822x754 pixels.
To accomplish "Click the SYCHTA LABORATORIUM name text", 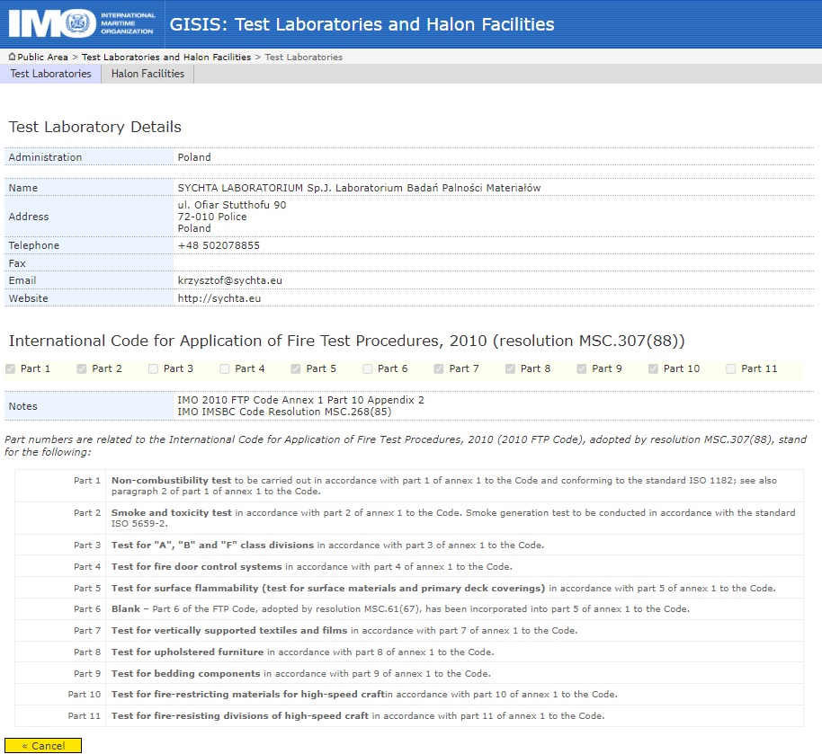I will point(359,188).
